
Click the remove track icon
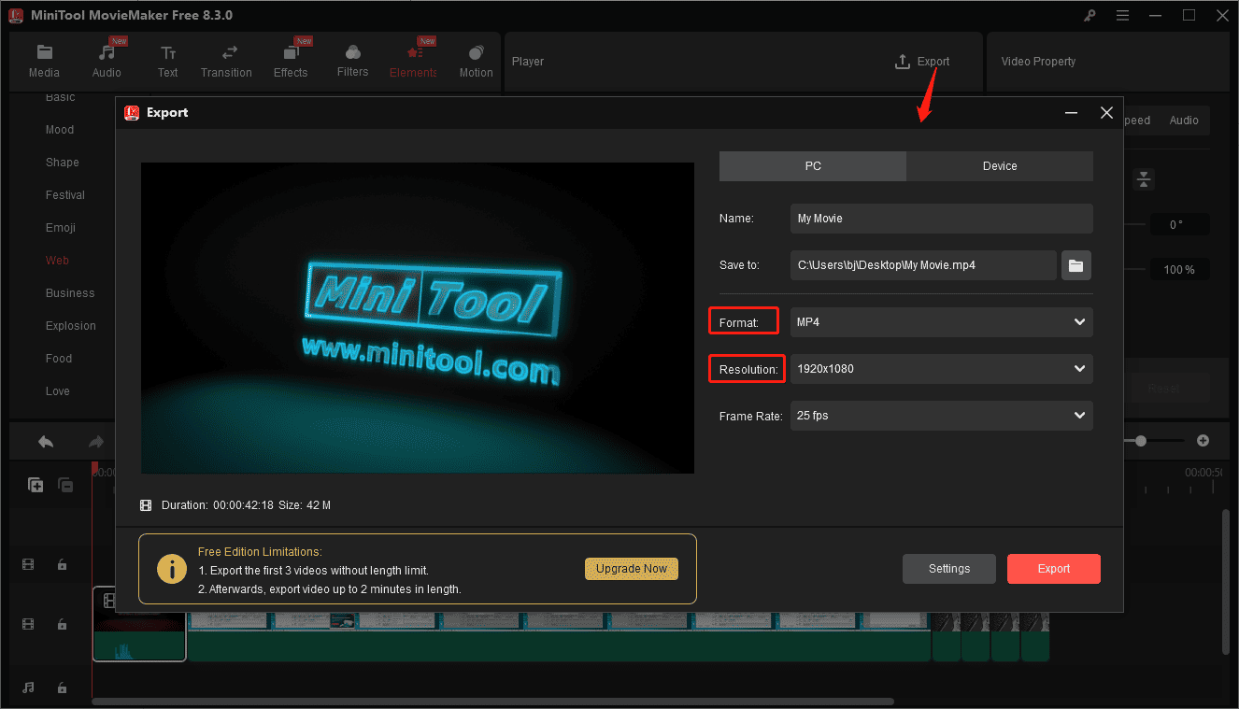coord(65,485)
